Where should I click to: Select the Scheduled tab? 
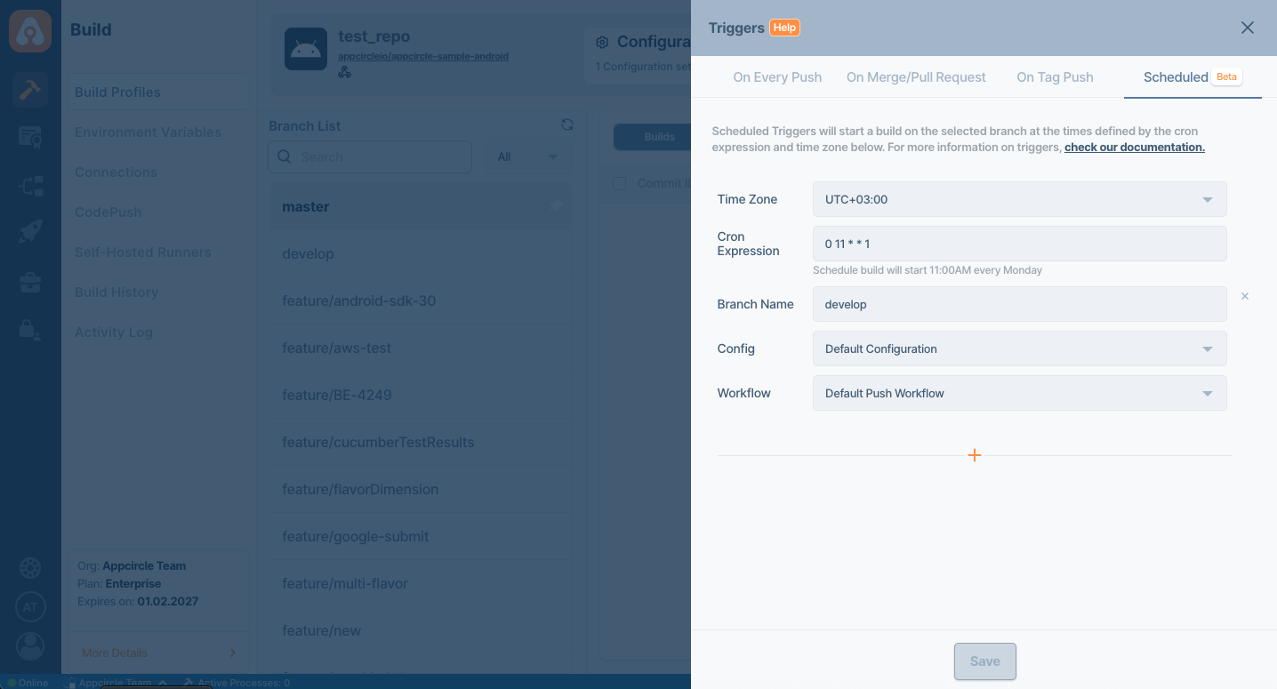click(1193, 77)
